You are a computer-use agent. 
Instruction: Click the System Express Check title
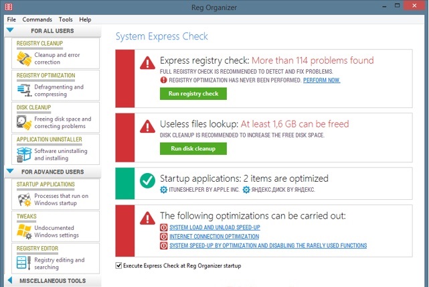162,36
